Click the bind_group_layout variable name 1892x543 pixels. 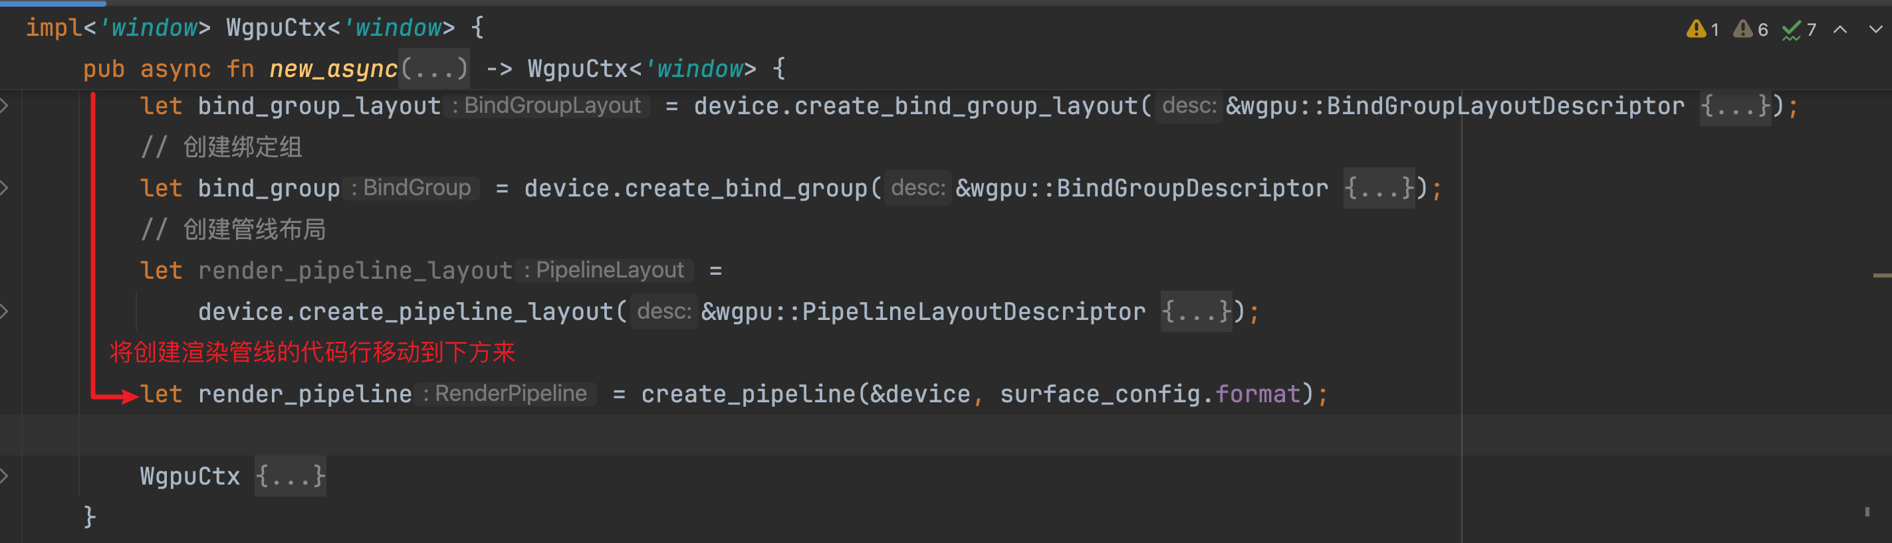pos(318,106)
